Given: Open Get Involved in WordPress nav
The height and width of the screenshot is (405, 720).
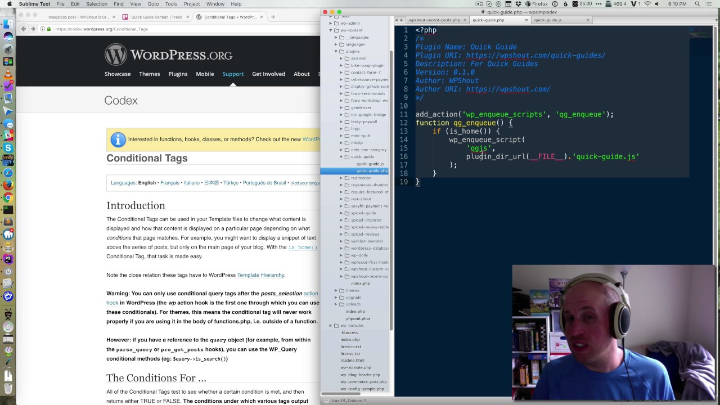Looking at the screenshot, I should pos(268,74).
